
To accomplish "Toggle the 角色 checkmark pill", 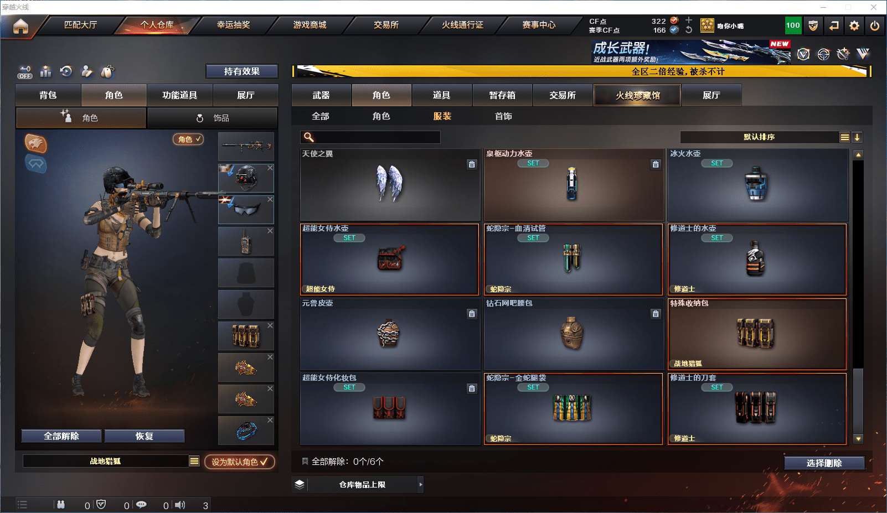I will 188,139.
